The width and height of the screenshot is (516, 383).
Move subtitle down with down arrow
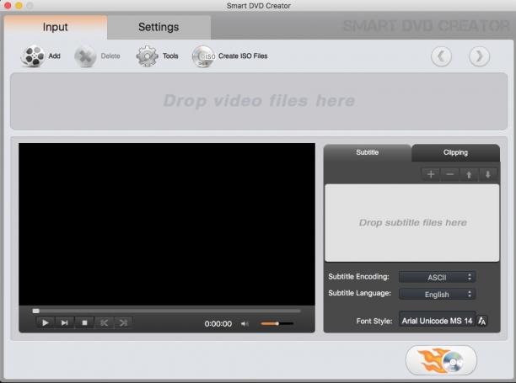click(487, 174)
